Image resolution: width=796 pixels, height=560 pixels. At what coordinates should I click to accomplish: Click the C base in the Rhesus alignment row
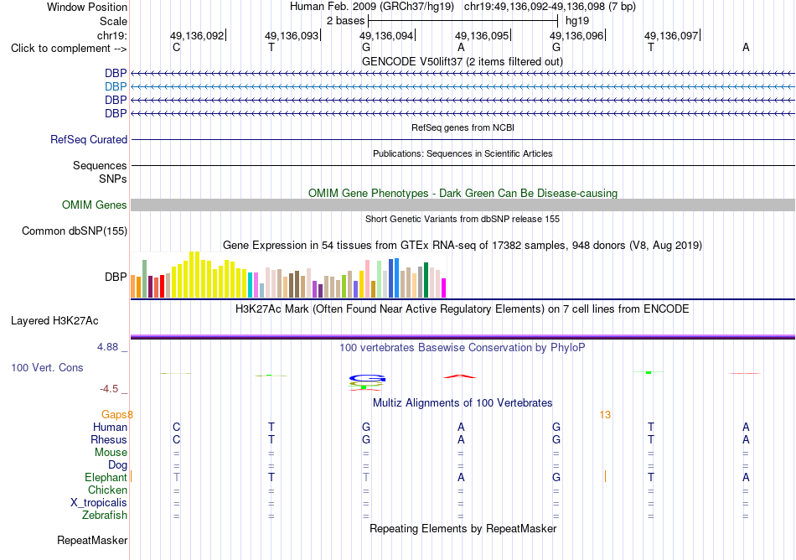click(176, 439)
